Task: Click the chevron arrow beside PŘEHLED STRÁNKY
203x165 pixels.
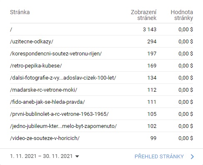Action: click(x=192, y=157)
